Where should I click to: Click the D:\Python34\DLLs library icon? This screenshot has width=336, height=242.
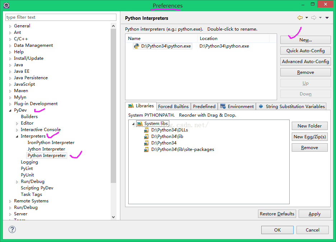[x=147, y=130]
